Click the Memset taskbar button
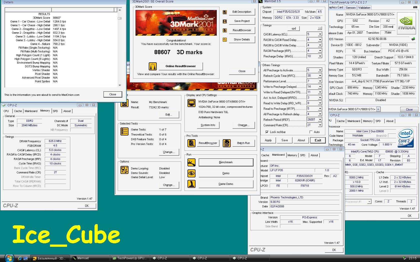 point(90,258)
